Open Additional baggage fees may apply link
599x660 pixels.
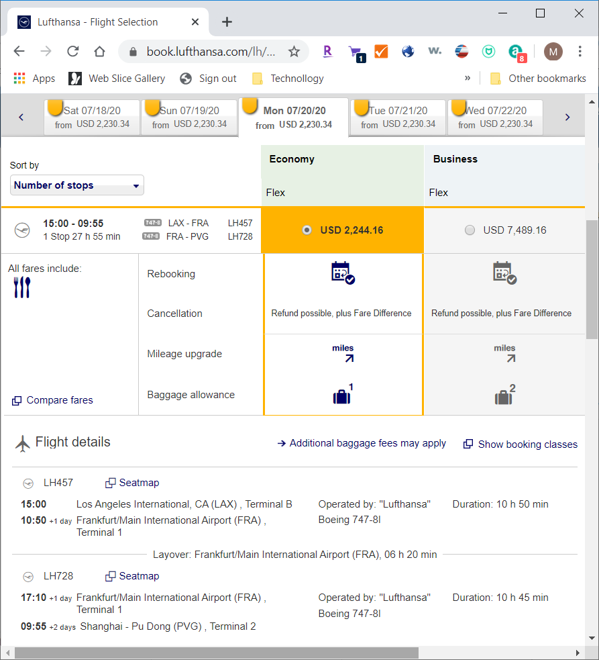(x=362, y=443)
